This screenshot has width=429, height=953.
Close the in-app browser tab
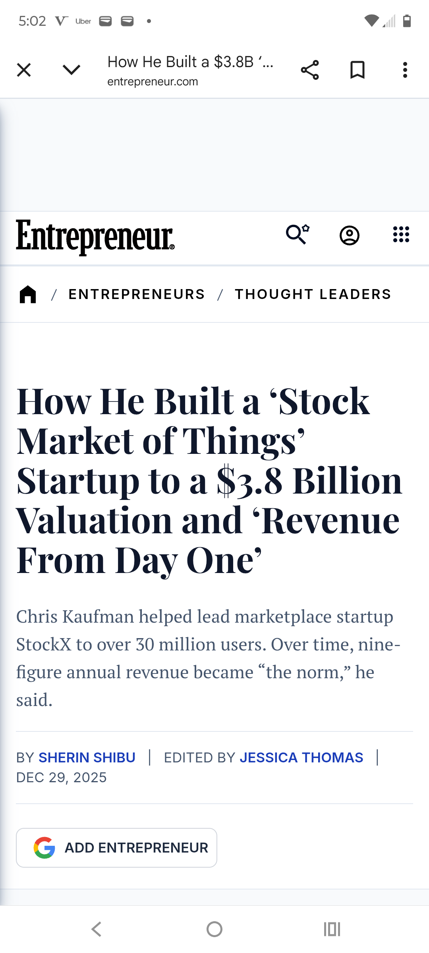[x=24, y=70]
